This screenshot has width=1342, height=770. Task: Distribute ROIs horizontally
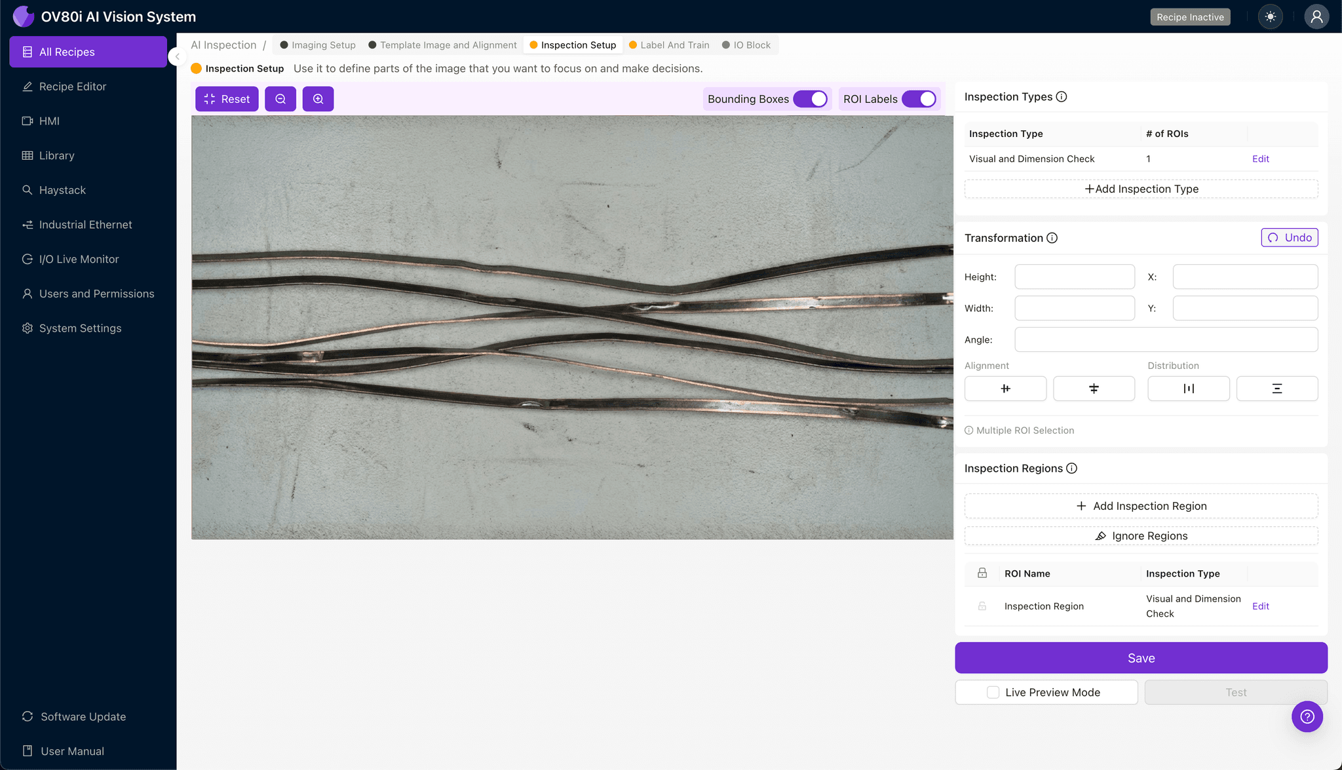1188,388
